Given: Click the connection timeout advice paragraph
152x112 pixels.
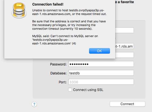Looking at the screenshot, I should [69, 25].
